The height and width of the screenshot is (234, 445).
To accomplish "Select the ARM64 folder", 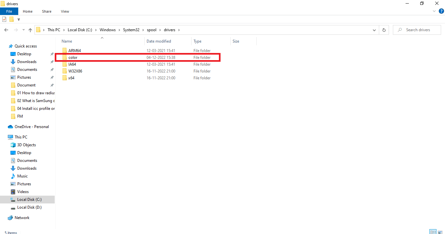I will [75, 51].
